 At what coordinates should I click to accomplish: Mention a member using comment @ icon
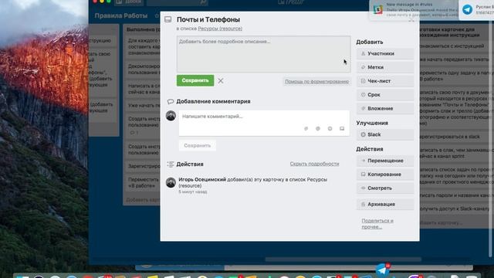point(318,129)
